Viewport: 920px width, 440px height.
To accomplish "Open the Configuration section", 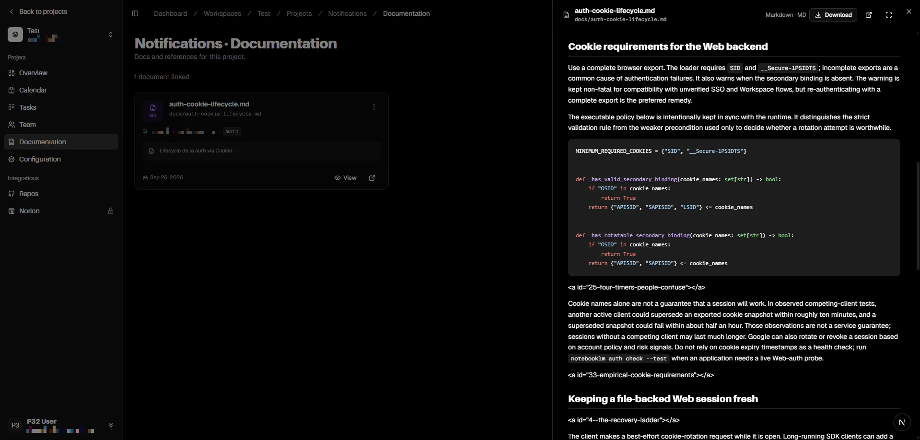I will 61,159.
